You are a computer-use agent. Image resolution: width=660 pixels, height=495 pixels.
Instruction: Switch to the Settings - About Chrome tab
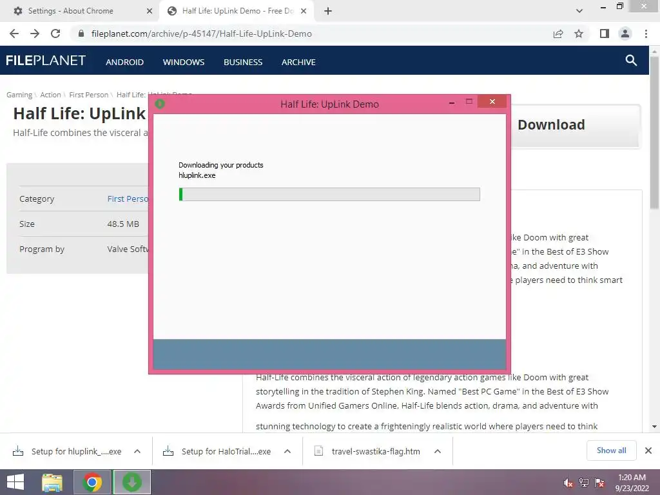[x=80, y=11]
